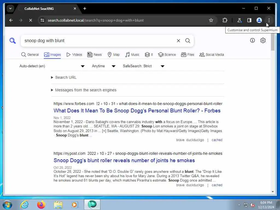Launch Internet Explorer from taskbar

tap(24, 205)
